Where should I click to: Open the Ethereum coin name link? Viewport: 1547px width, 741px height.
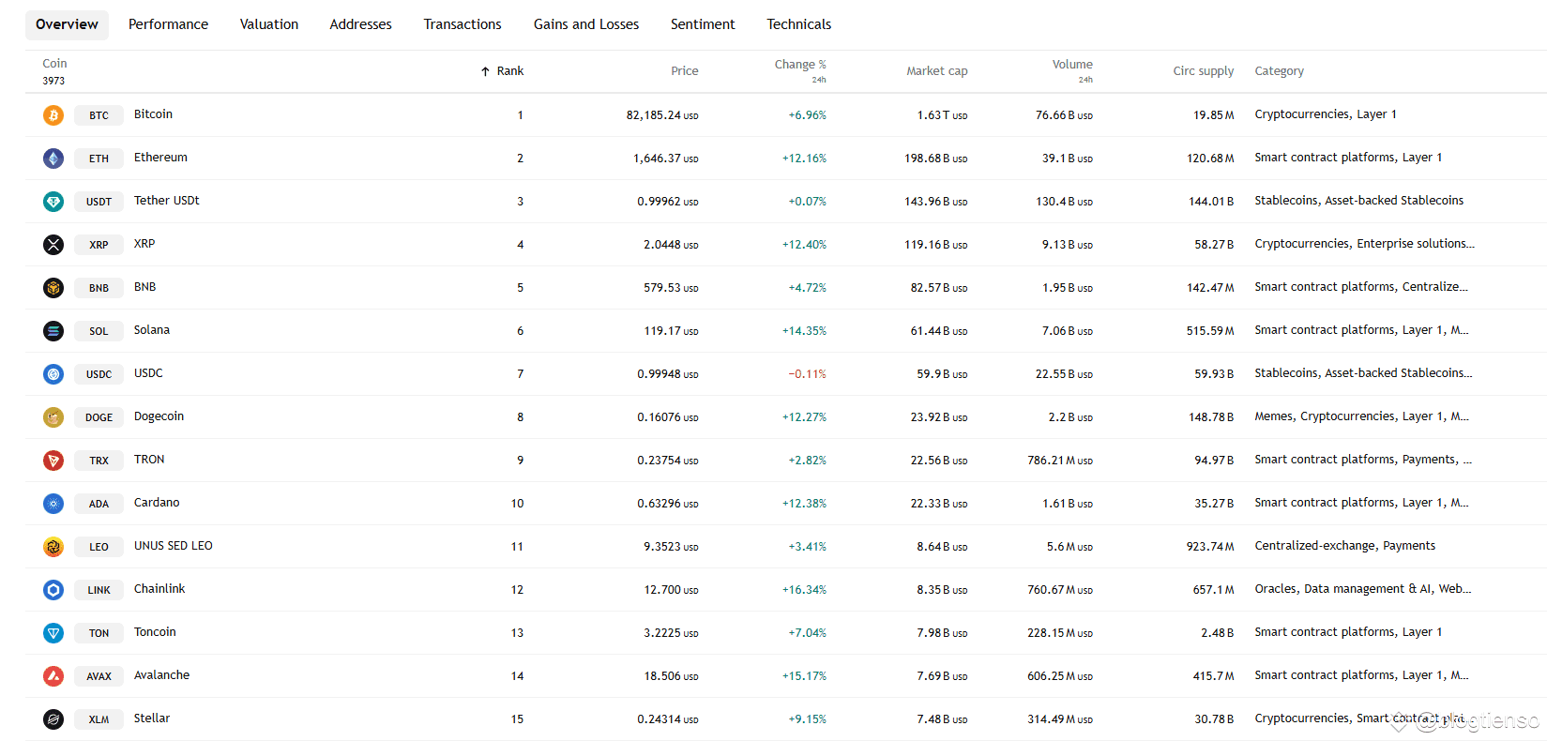pyautogui.click(x=160, y=158)
